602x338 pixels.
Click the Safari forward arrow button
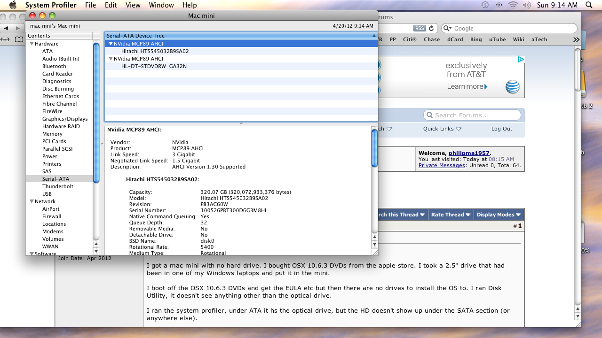[x=18, y=28]
